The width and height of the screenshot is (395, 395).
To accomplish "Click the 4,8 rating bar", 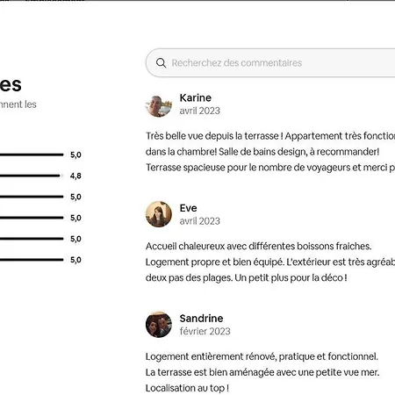I will 32,176.
